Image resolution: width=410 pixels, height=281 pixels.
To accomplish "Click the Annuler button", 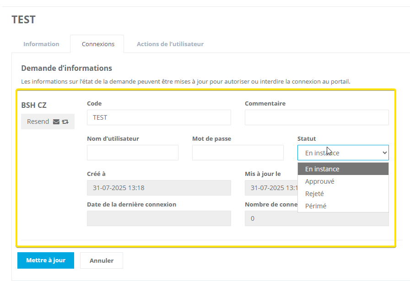I will pos(101,261).
